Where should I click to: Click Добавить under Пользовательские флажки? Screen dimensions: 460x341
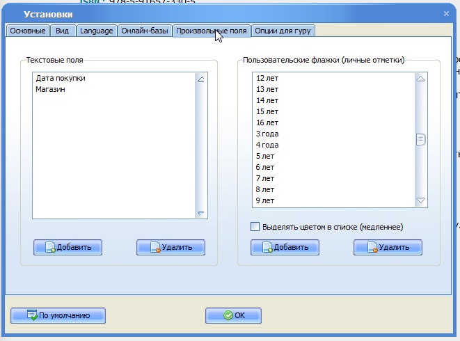[x=285, y=247]
